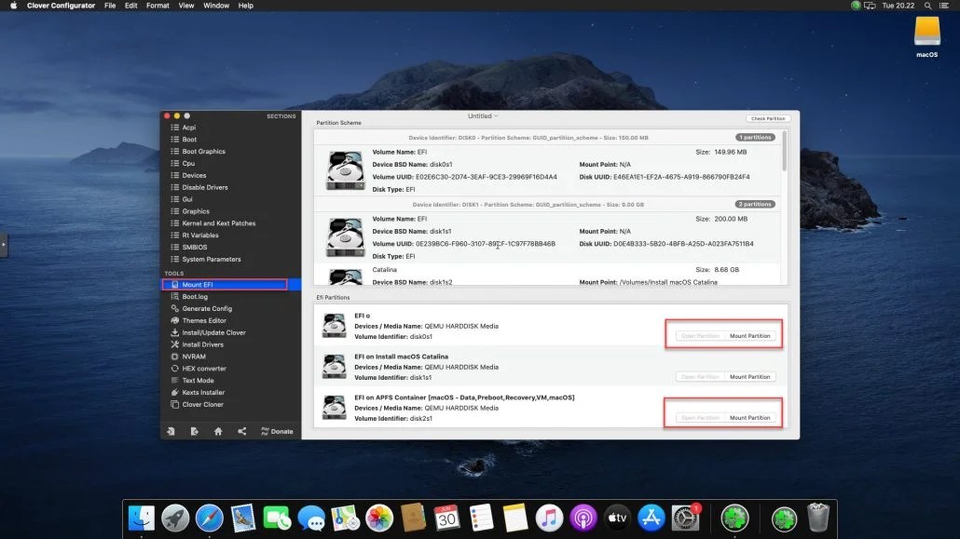The image size is (960, 539).
Task: Open Music app from the Dock
Action: [549, 519]
